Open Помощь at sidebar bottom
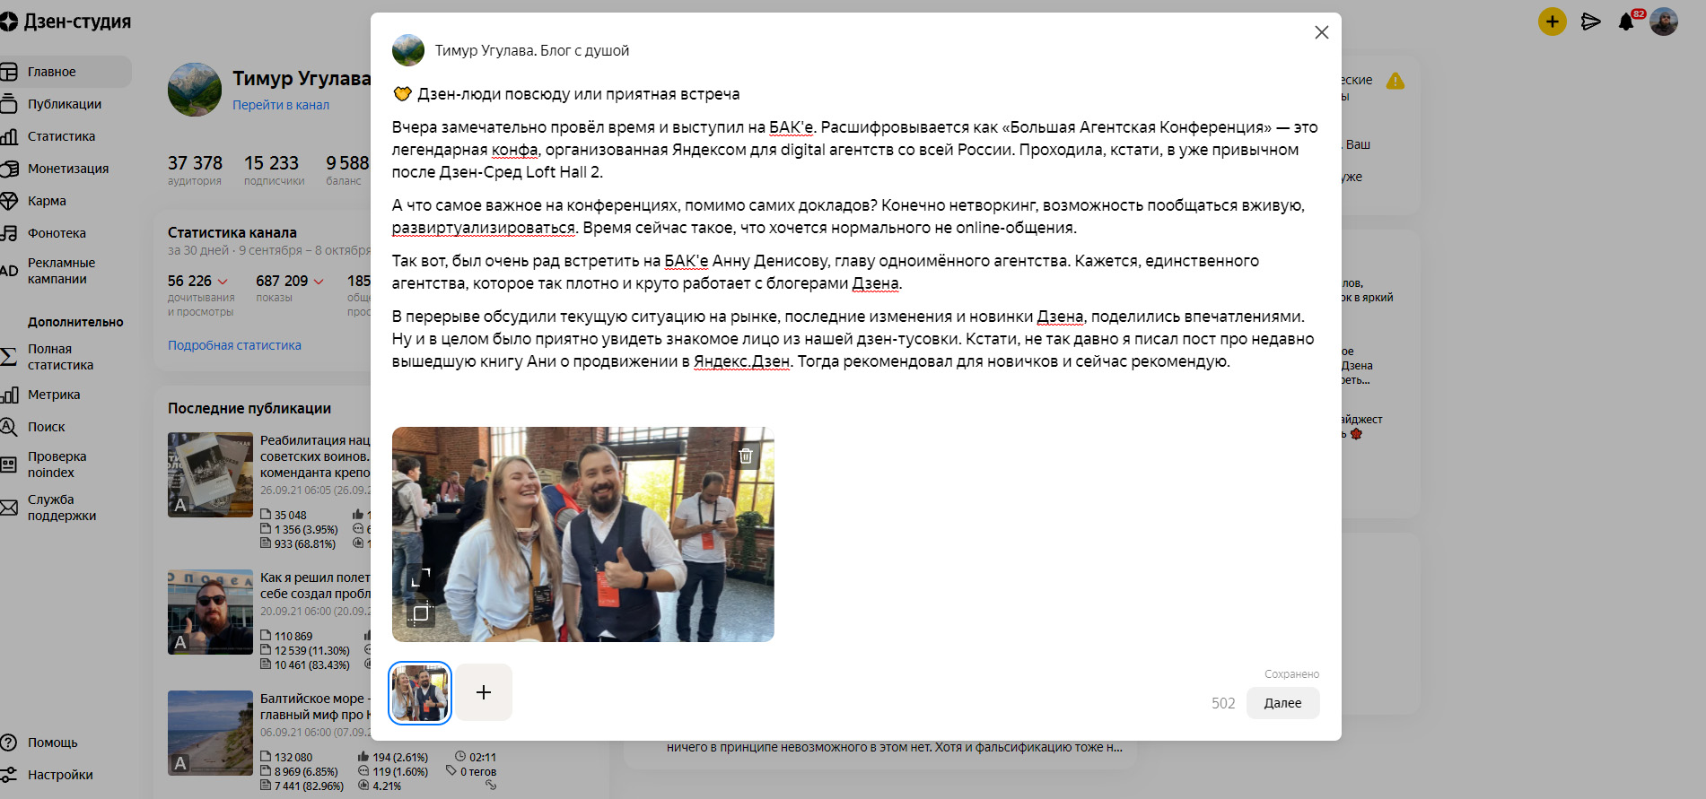Viewport: 1706px width, 799px height. point(52,743)
